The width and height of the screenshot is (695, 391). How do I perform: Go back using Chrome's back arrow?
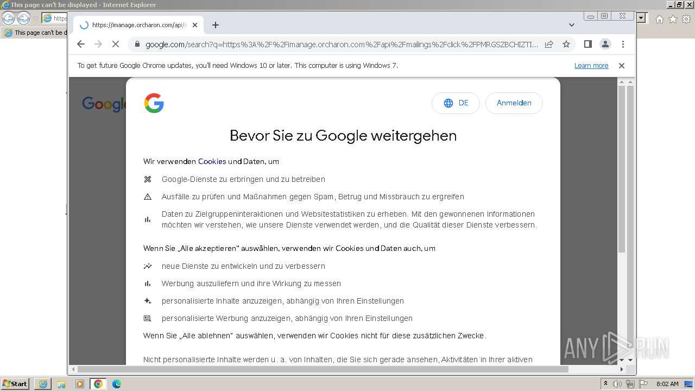[81, 45]
